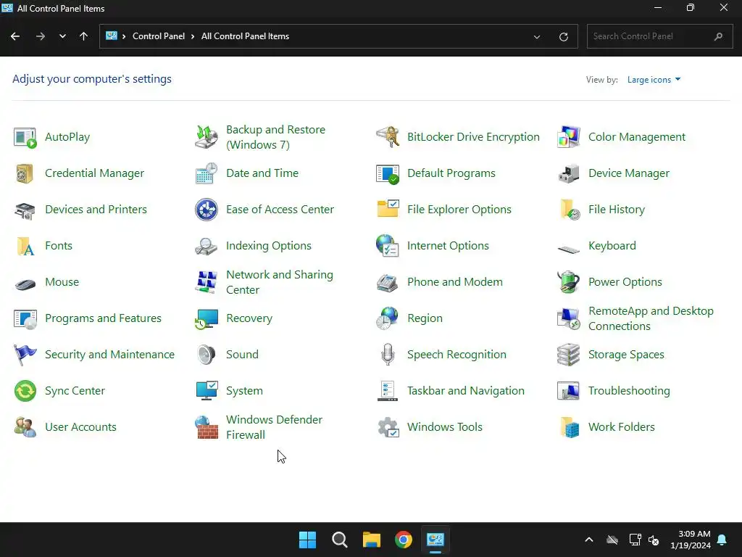Open the AutoPlay icon

25,137
